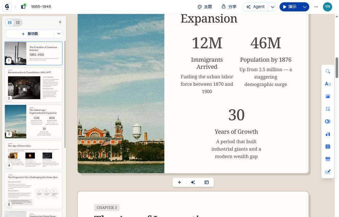Screen dimensions: 339x217
Task: Generate a card with AI sparkle button
Action: (193, 182)
